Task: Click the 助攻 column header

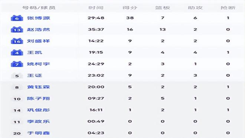Action: tap(195, 8)
